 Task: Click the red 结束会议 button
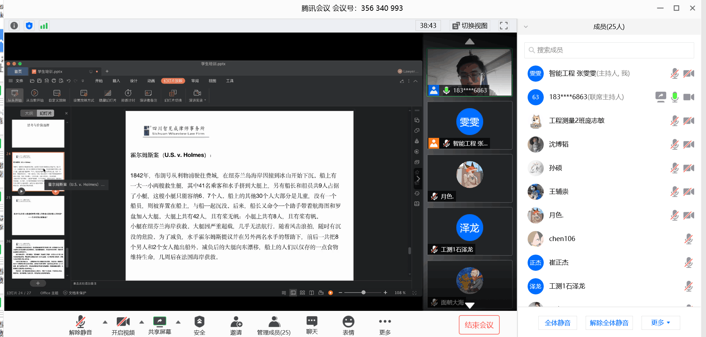coord(479,325)
